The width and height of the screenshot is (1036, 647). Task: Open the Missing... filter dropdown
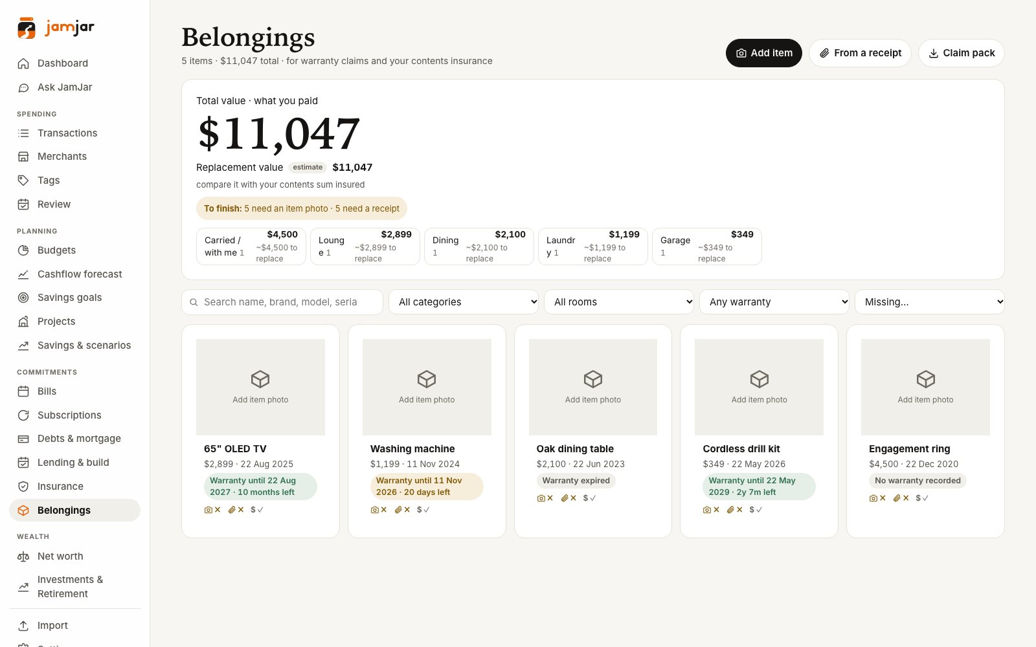point(930,302)
